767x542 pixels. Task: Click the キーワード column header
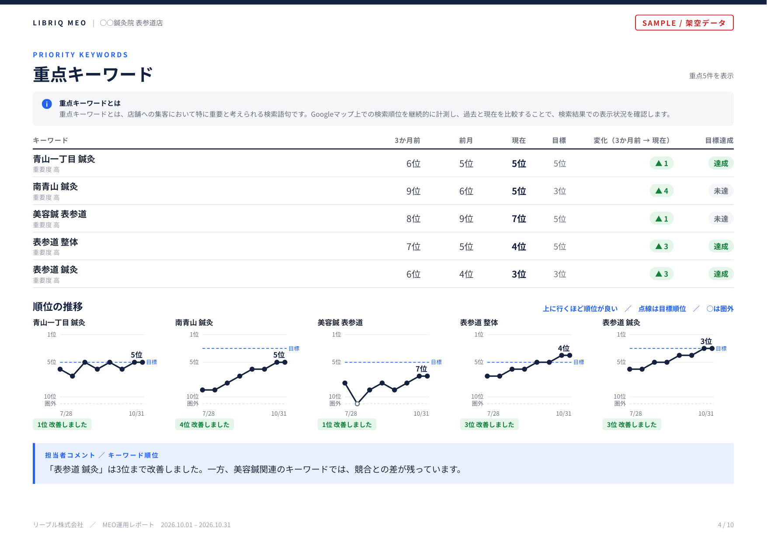coord(50,140)
